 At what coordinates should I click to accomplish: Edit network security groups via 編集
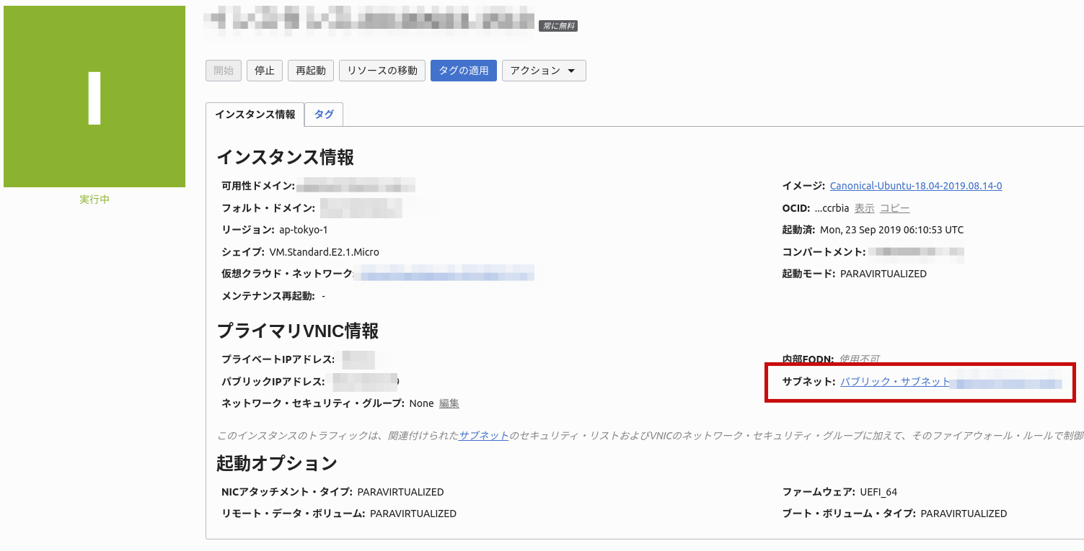point(449,403)
